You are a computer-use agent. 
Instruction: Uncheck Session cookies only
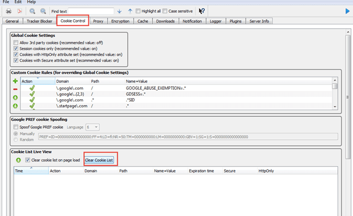click(15, 48)
